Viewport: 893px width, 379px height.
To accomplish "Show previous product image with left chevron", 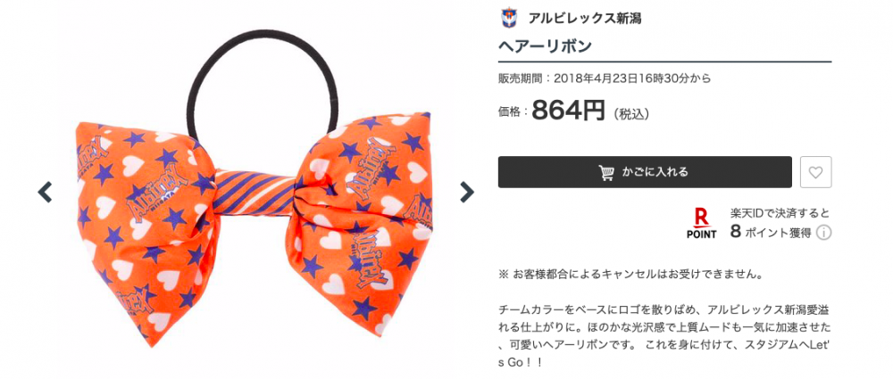I will point(45,192).
